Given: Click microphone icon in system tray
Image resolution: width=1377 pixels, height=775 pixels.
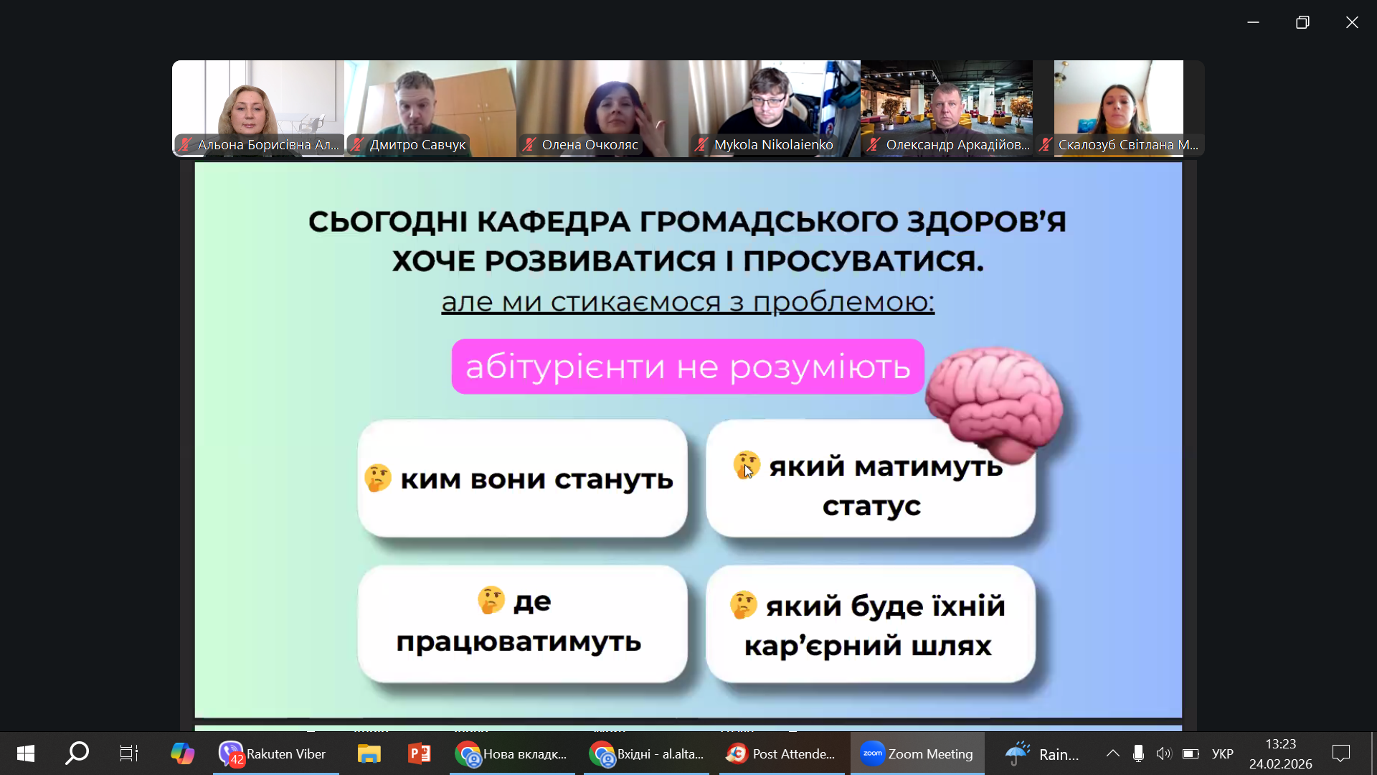Looking at the screenshot, I should click(x=1138, y=753).
